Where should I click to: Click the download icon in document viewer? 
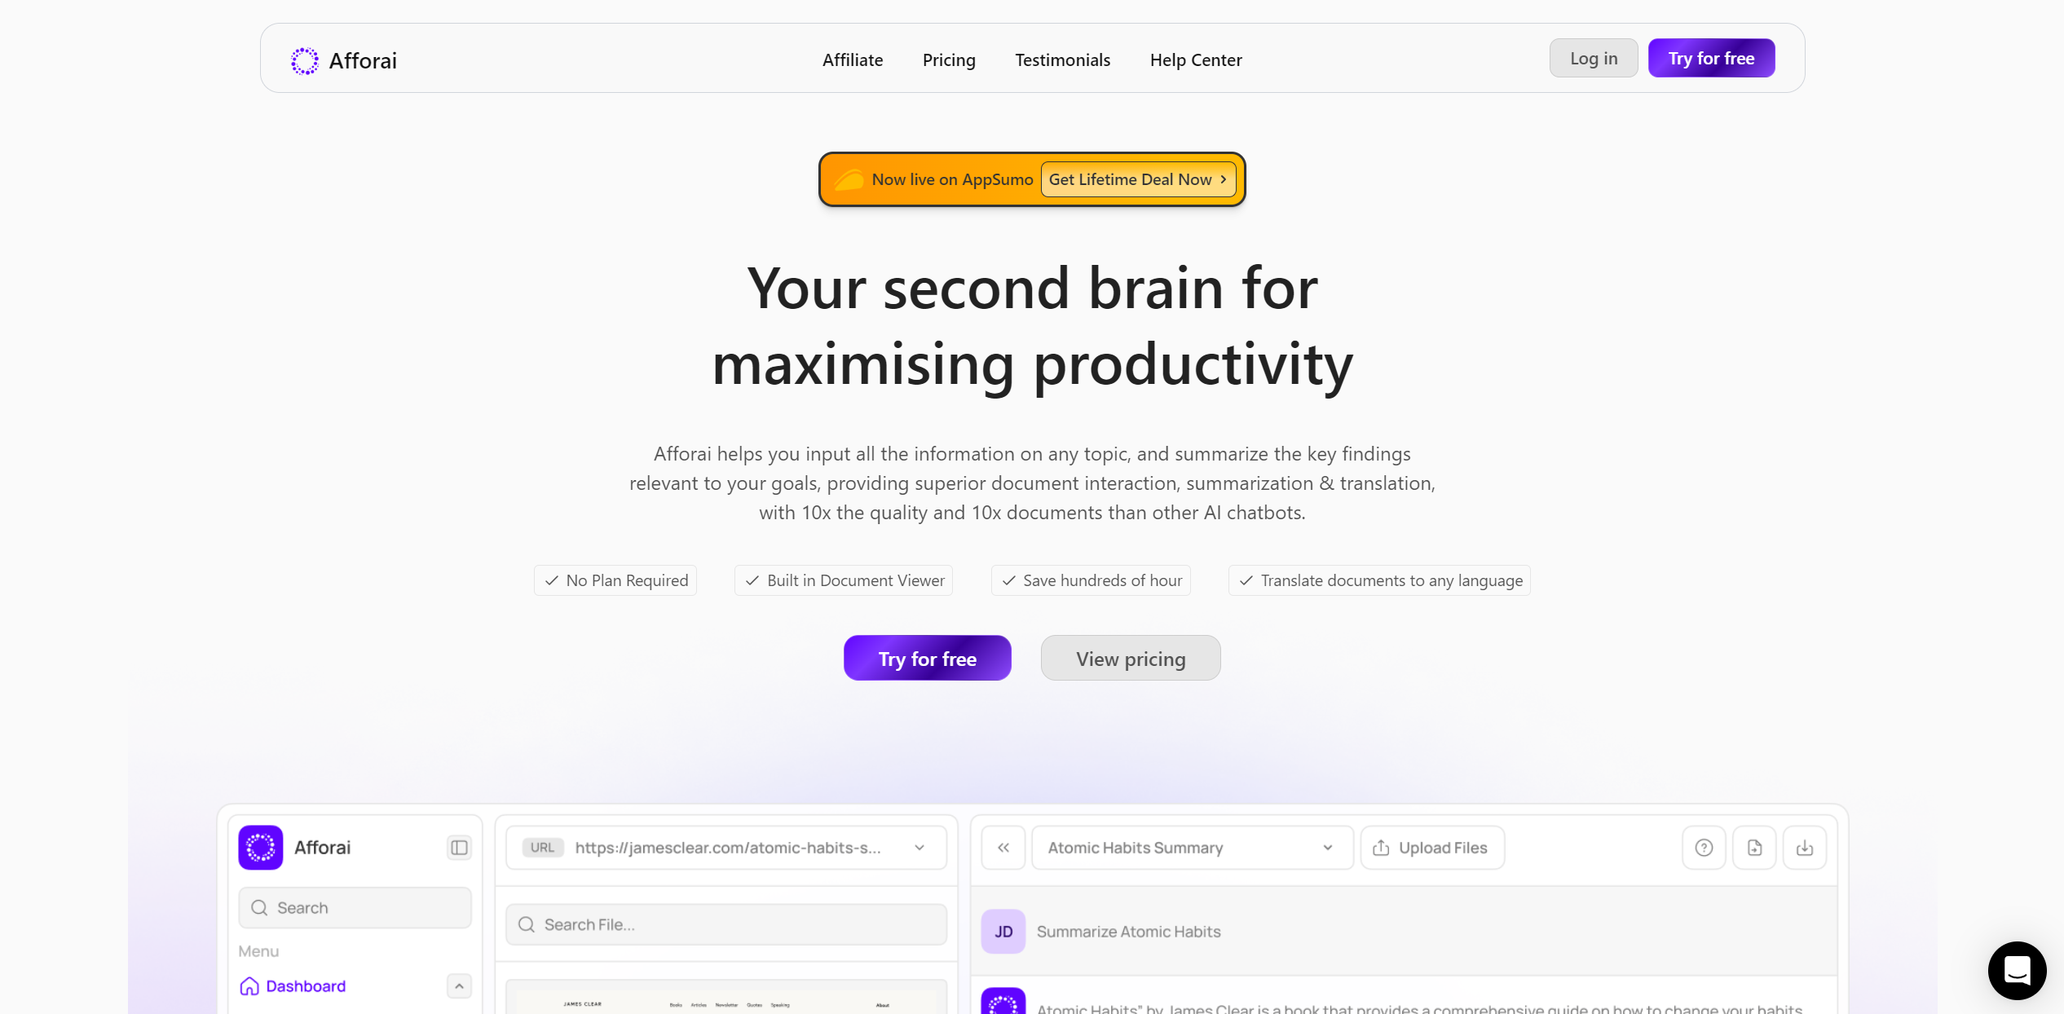(1805, 847)
